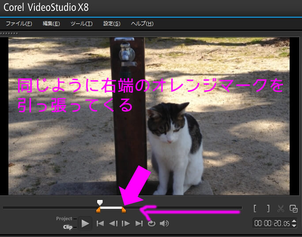Set Mark-out with the right bracket
This screenshot has width=302, height=237.
[268, 208]
